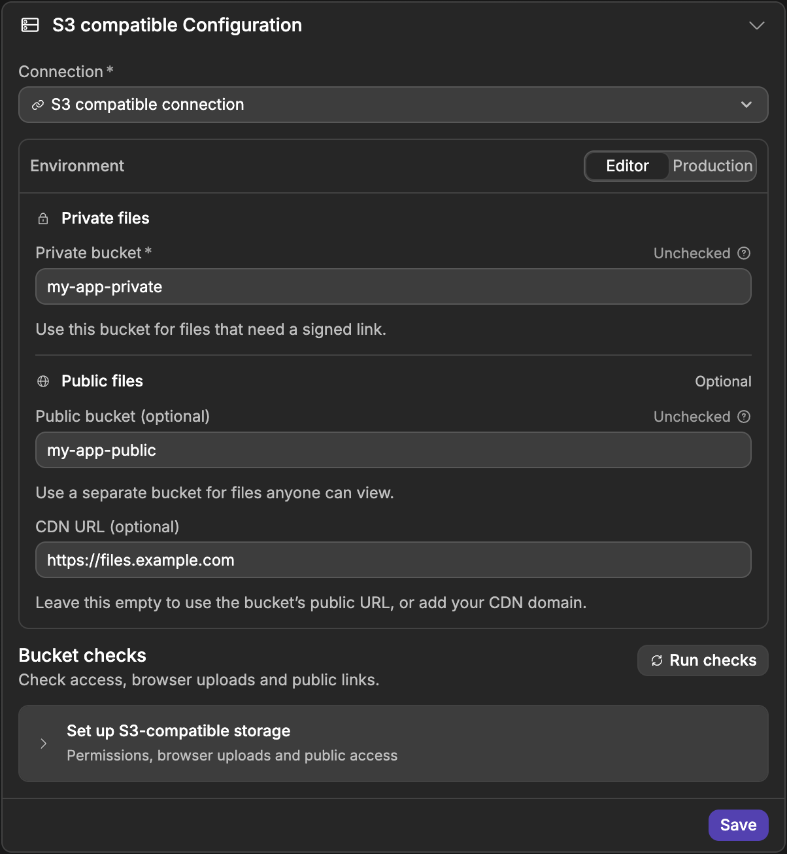Click the Private files section heading
787x854 pixels.
coord(105,218)
